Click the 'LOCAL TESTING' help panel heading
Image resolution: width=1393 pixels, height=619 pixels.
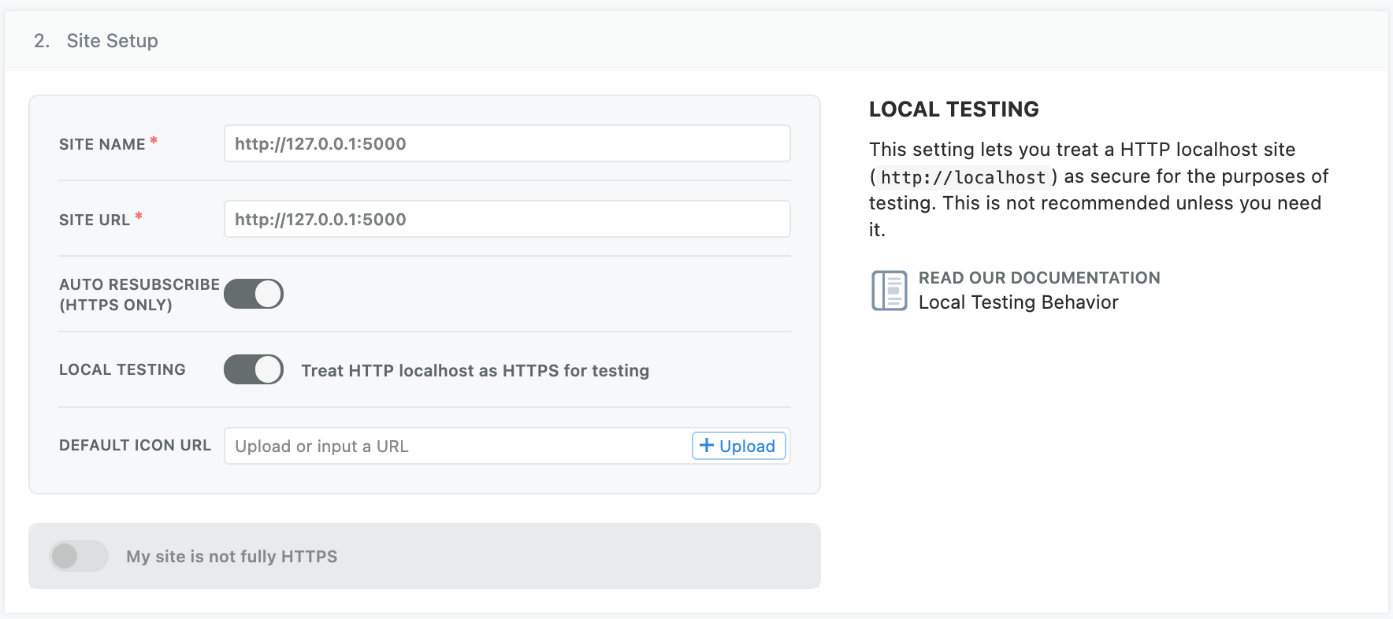pos(953,109)
